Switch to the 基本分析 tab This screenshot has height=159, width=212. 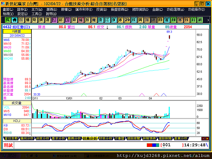58,138
